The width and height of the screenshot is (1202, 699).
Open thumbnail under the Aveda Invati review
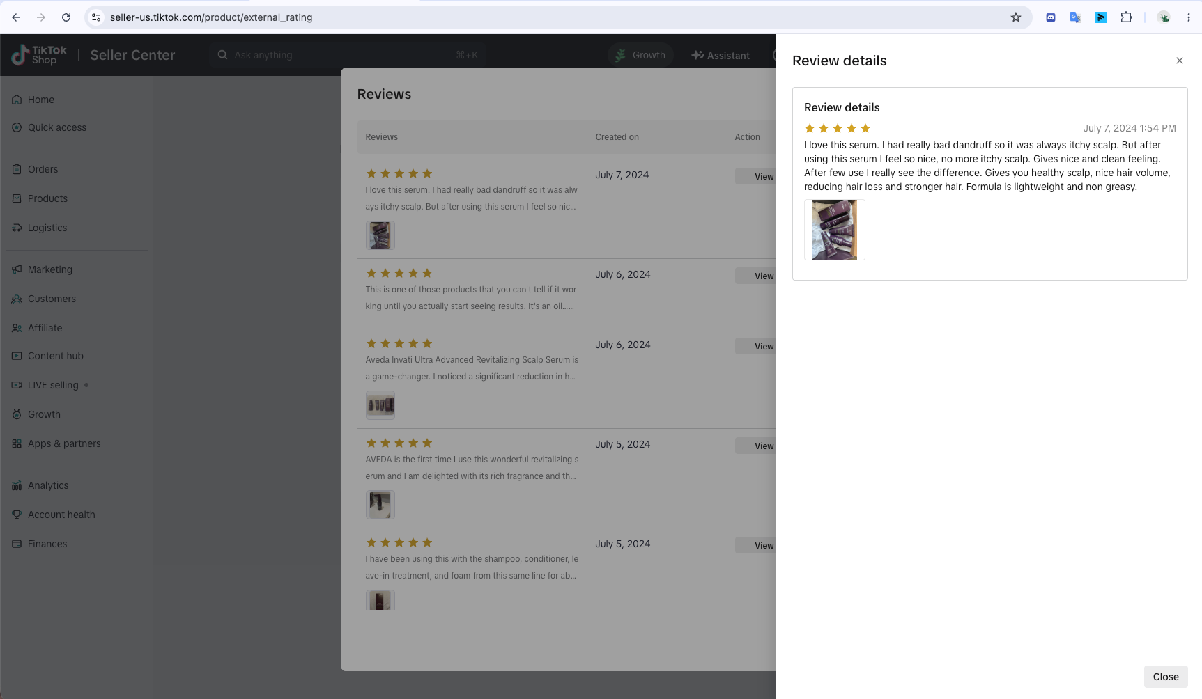pos(380,405)
